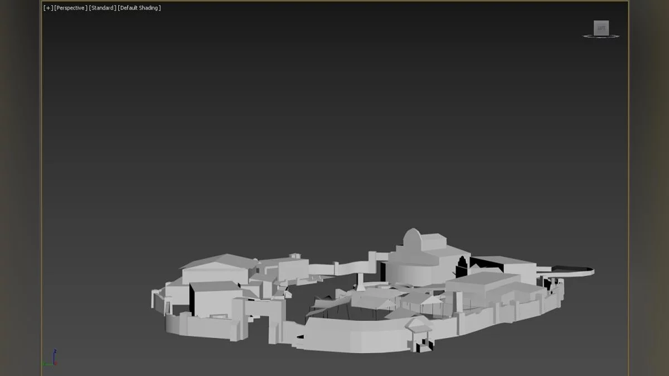Click the ViewCube face in the corner

pos(601,27)
